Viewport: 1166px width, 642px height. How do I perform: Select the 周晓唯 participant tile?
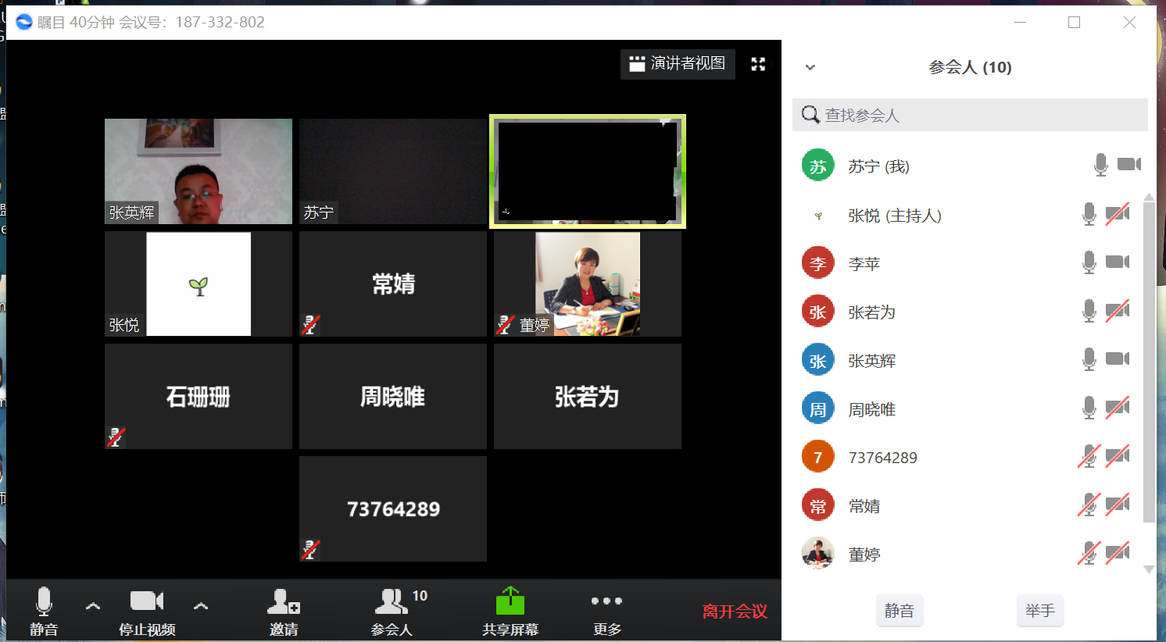(393, 396)
